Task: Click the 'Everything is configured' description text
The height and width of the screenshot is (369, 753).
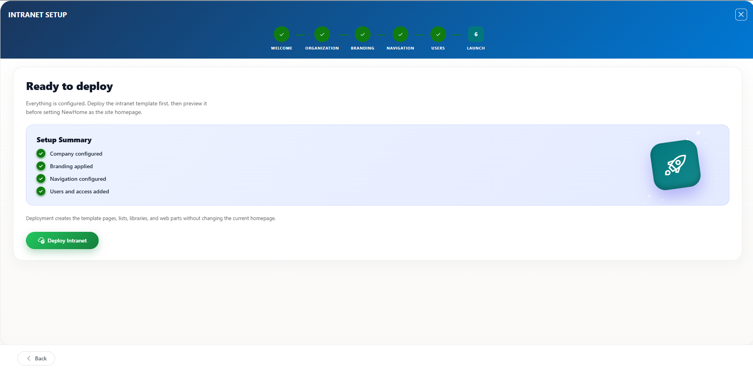Action: click(x=116, y=108)
